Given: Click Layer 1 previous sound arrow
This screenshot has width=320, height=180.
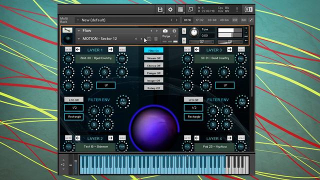Looking at the screenshot, I should [78, 49].
